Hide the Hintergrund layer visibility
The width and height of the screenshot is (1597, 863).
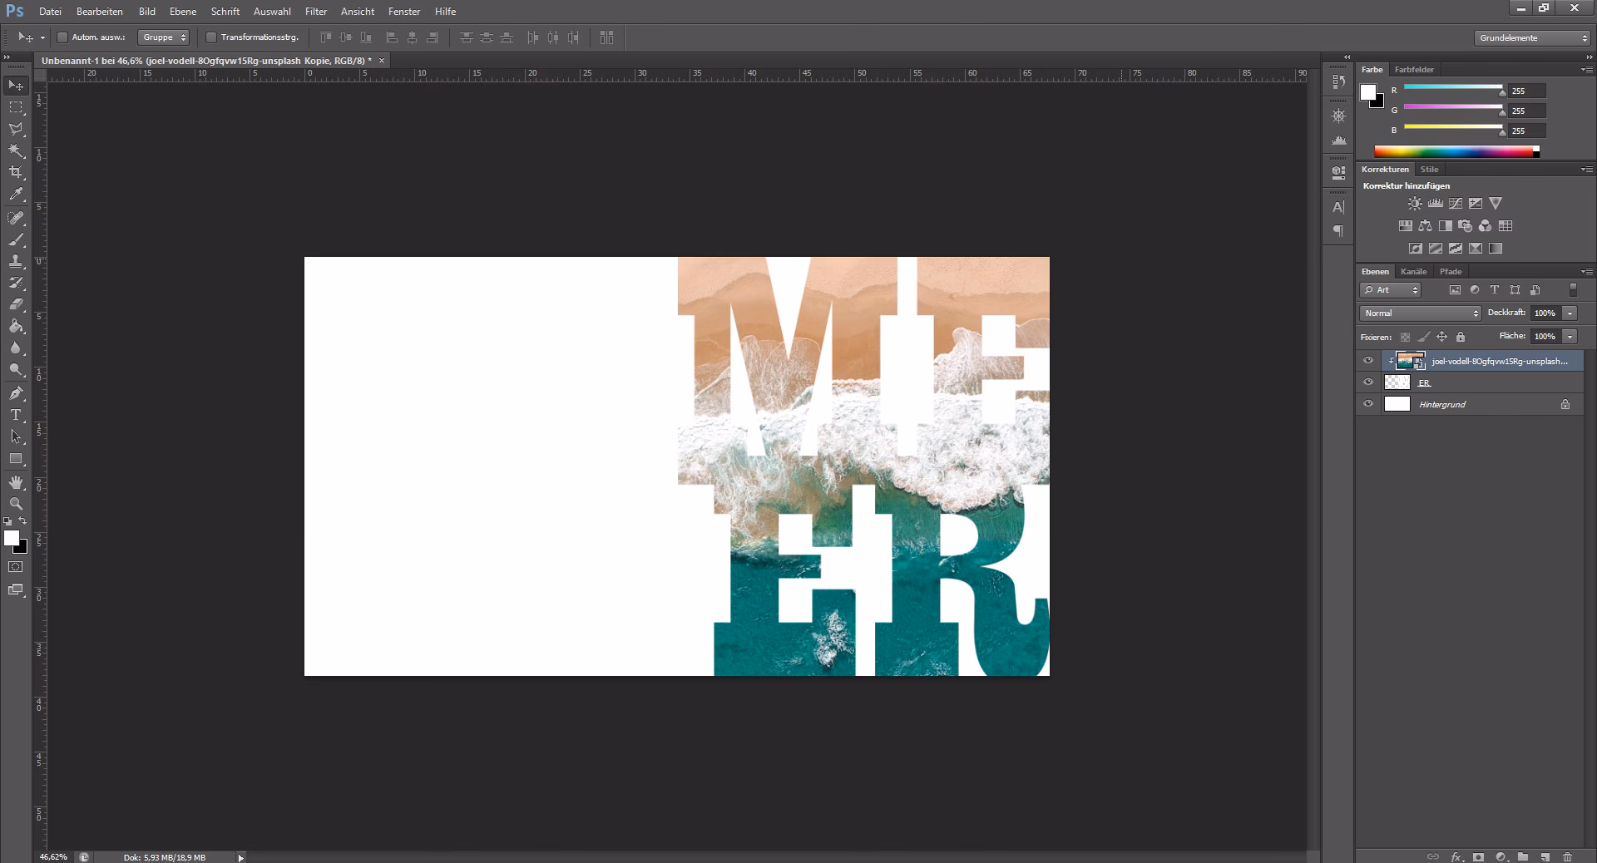[x=1369, y=405]
